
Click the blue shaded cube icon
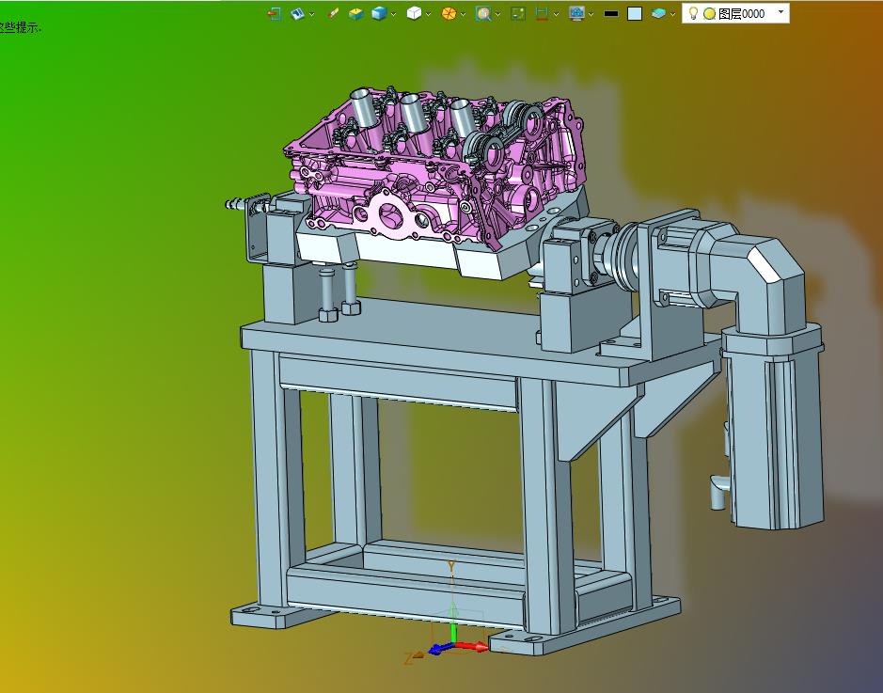point(379,13)
